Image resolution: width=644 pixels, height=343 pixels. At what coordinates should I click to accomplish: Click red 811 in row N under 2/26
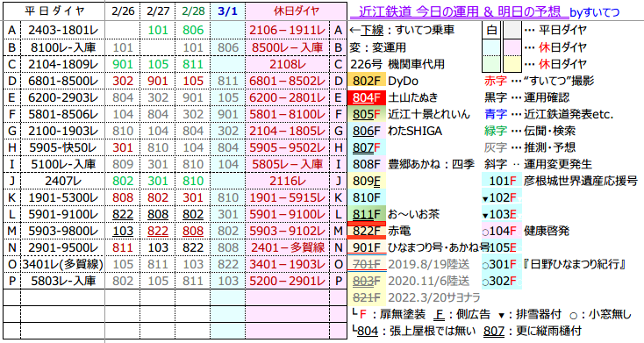pyautogui.click(x=123, y=247)
